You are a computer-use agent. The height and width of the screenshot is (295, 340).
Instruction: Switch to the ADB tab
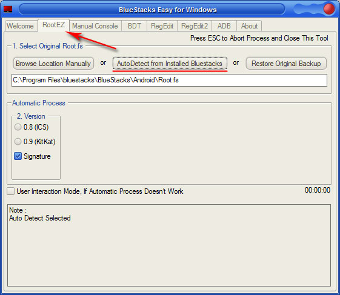(x=224, y=26)
